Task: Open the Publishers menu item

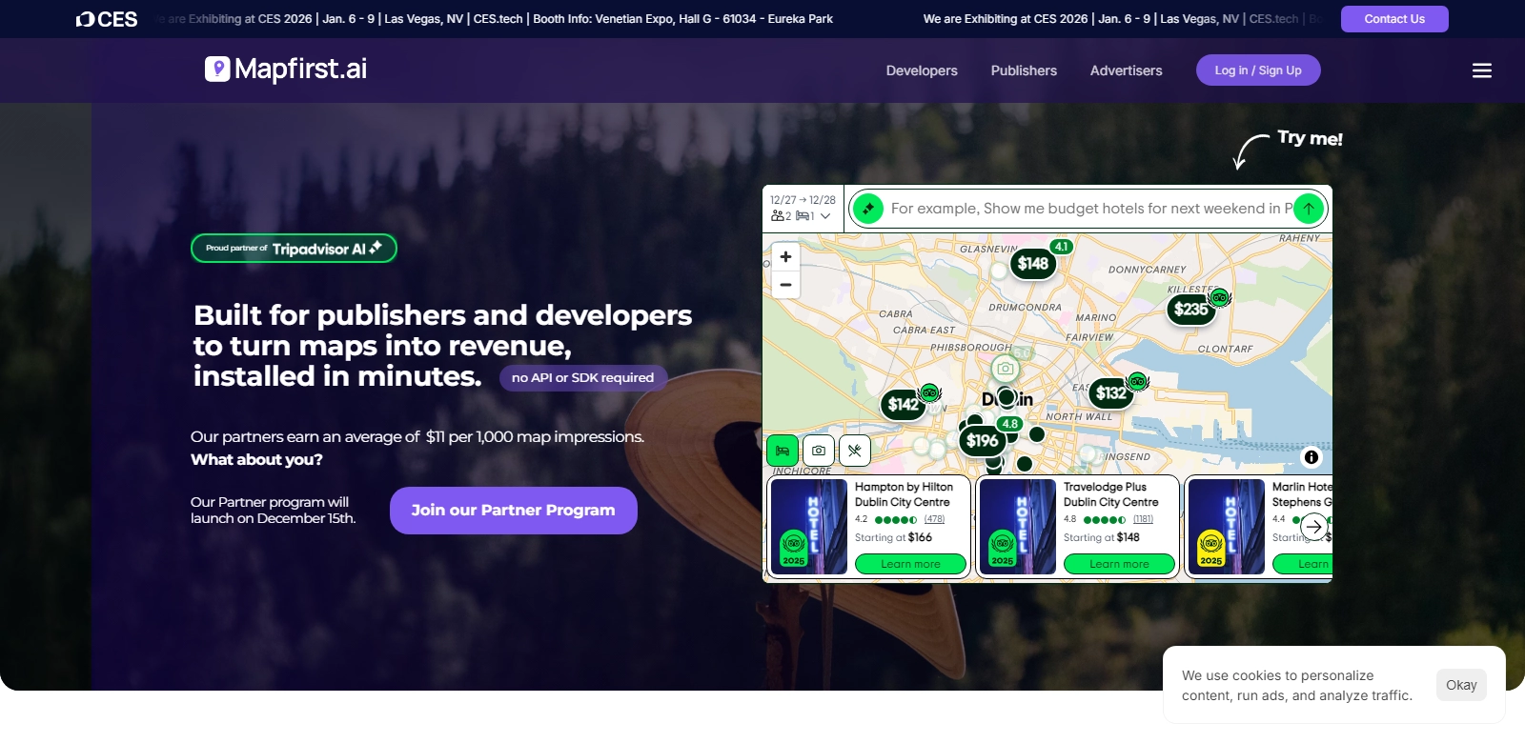Action: [1024, 70]
